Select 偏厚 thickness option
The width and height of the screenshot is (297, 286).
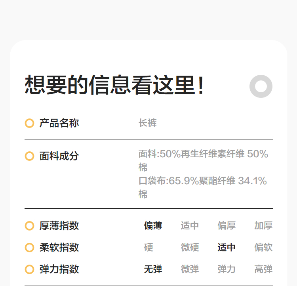pos(227,226)
